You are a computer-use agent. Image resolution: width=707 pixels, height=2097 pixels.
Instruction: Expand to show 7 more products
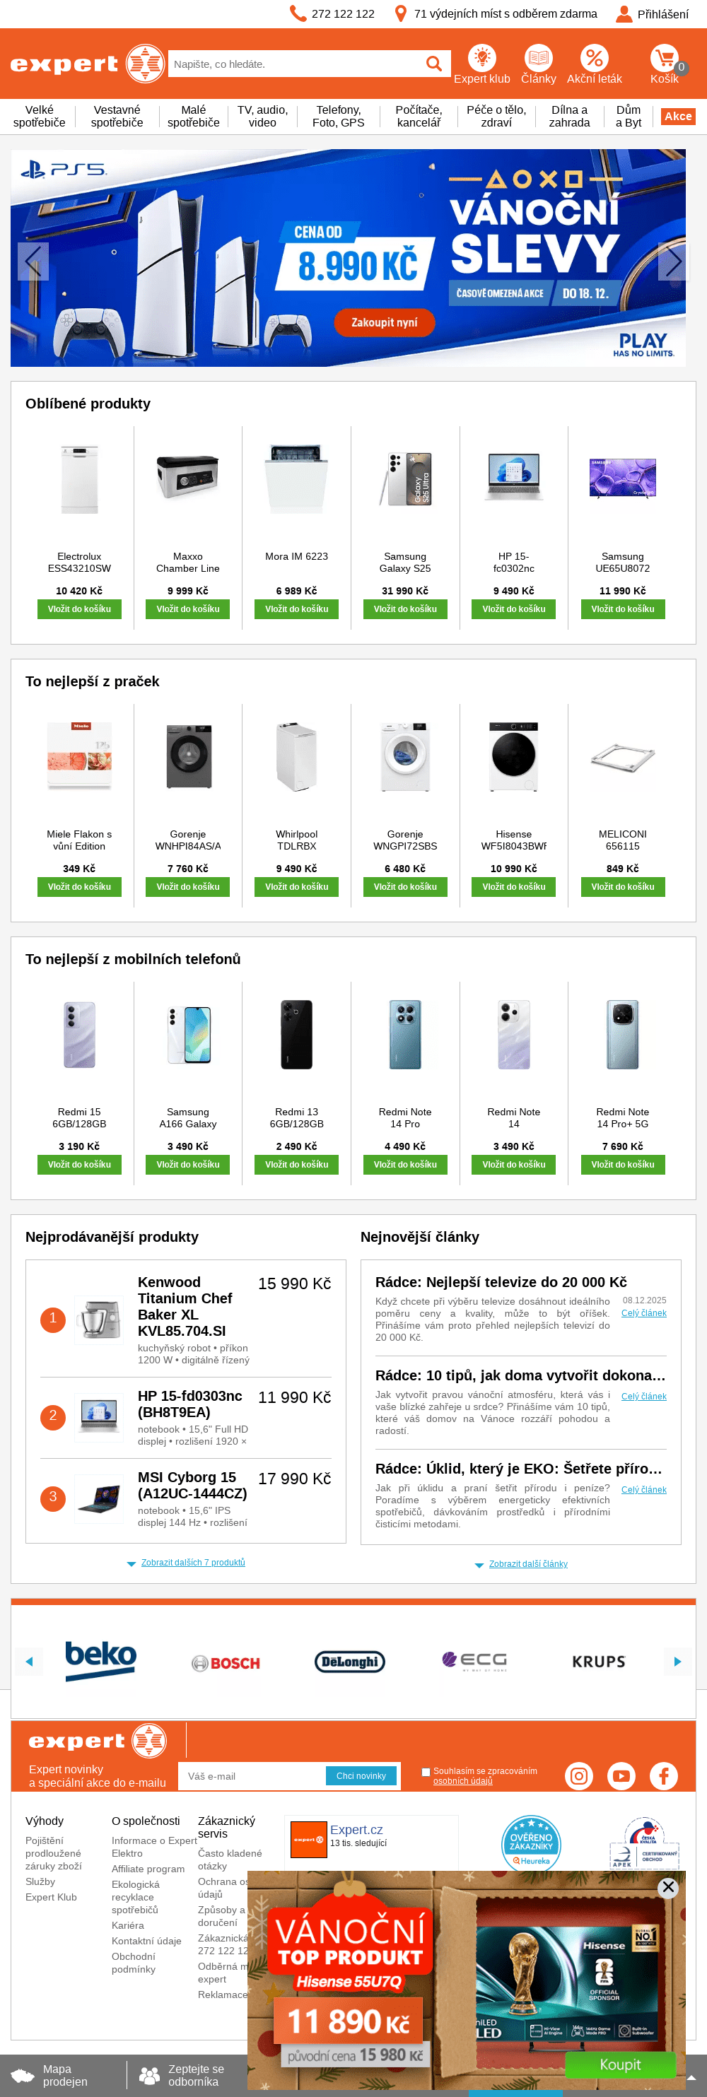192,1562
